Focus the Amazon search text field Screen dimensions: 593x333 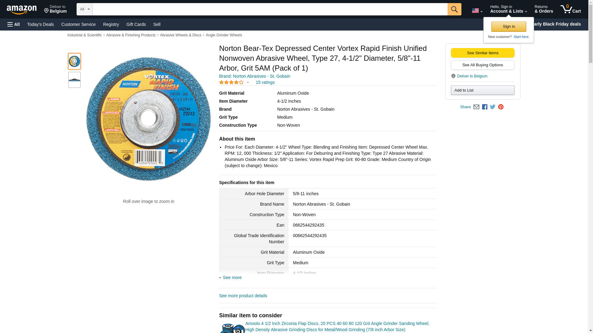click(270, 9)
